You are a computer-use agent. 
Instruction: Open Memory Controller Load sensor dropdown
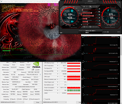pyautogui.click(x=58, y=79)
